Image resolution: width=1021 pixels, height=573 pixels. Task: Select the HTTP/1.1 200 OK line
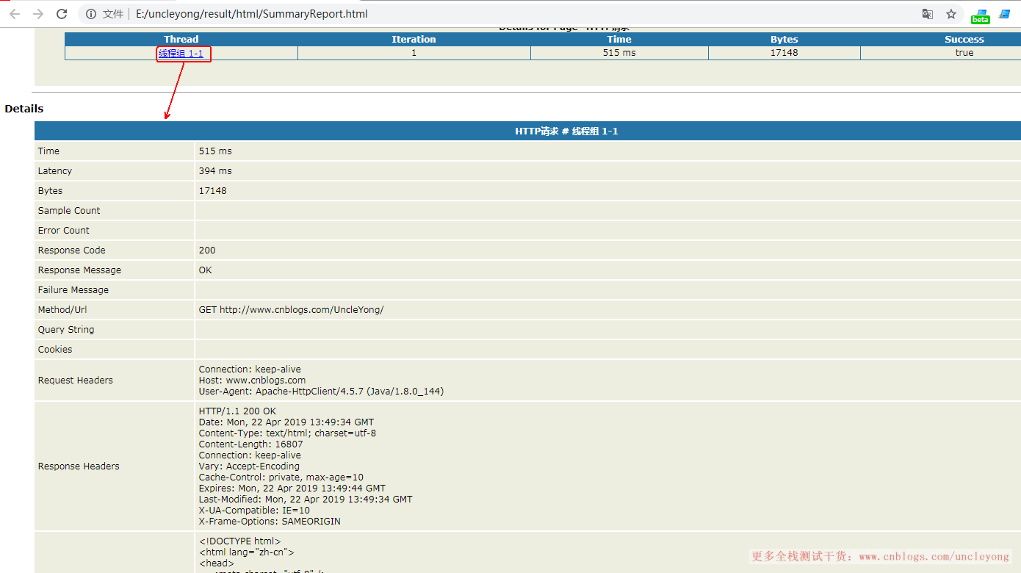[237, 411]
